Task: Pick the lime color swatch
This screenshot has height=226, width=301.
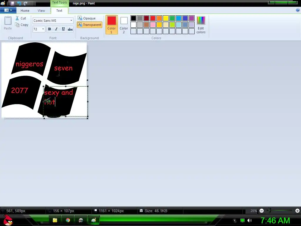Action: pyautogui.click(x=172, y=25)
